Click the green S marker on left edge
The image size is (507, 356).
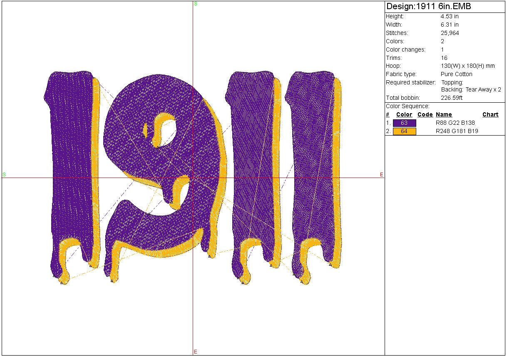4,174
